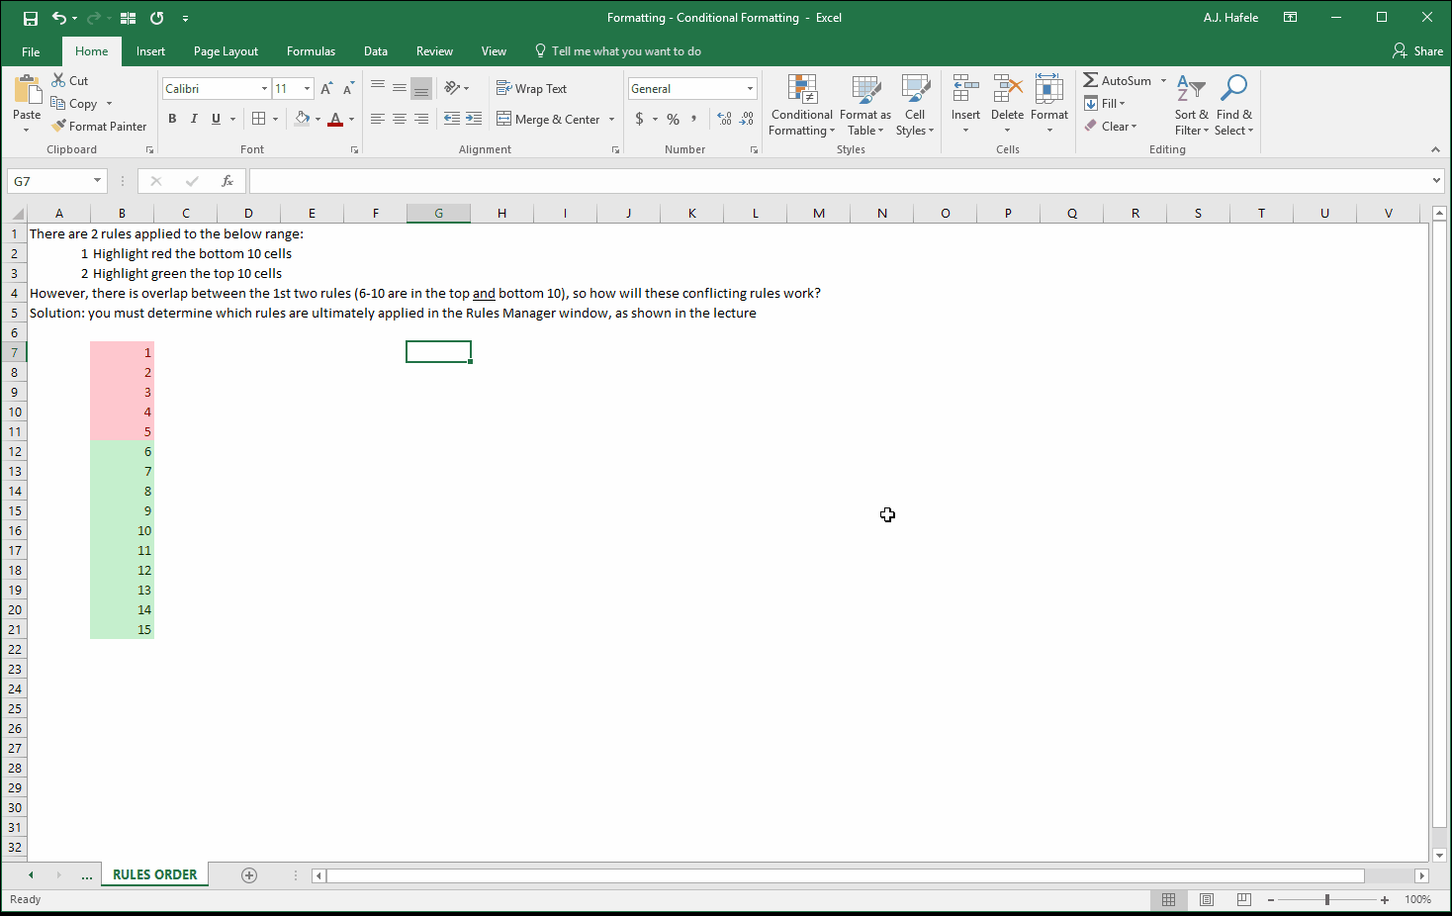Open Merge & Center dropdown arrow

point(611,119)
